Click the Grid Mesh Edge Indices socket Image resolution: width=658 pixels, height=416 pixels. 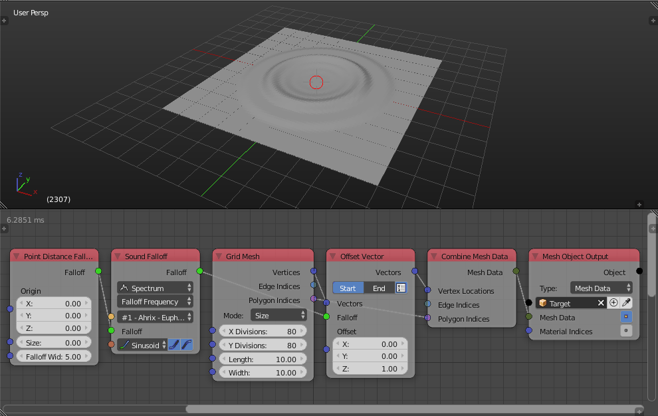click(x=314, y=285)
